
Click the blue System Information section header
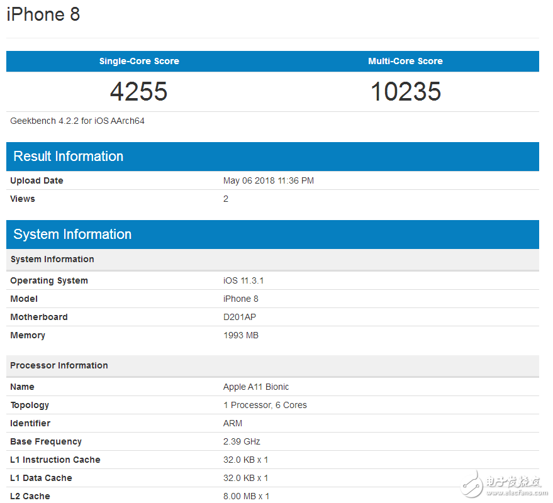[72, 235]
